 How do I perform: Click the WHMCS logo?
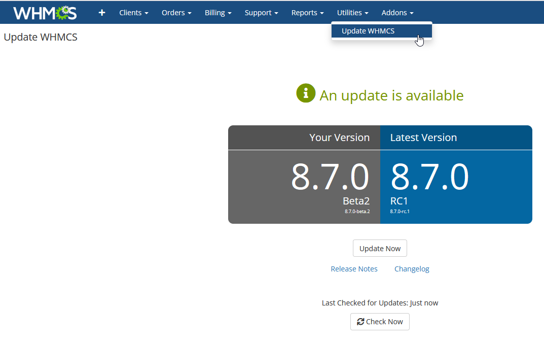[45, 13]
